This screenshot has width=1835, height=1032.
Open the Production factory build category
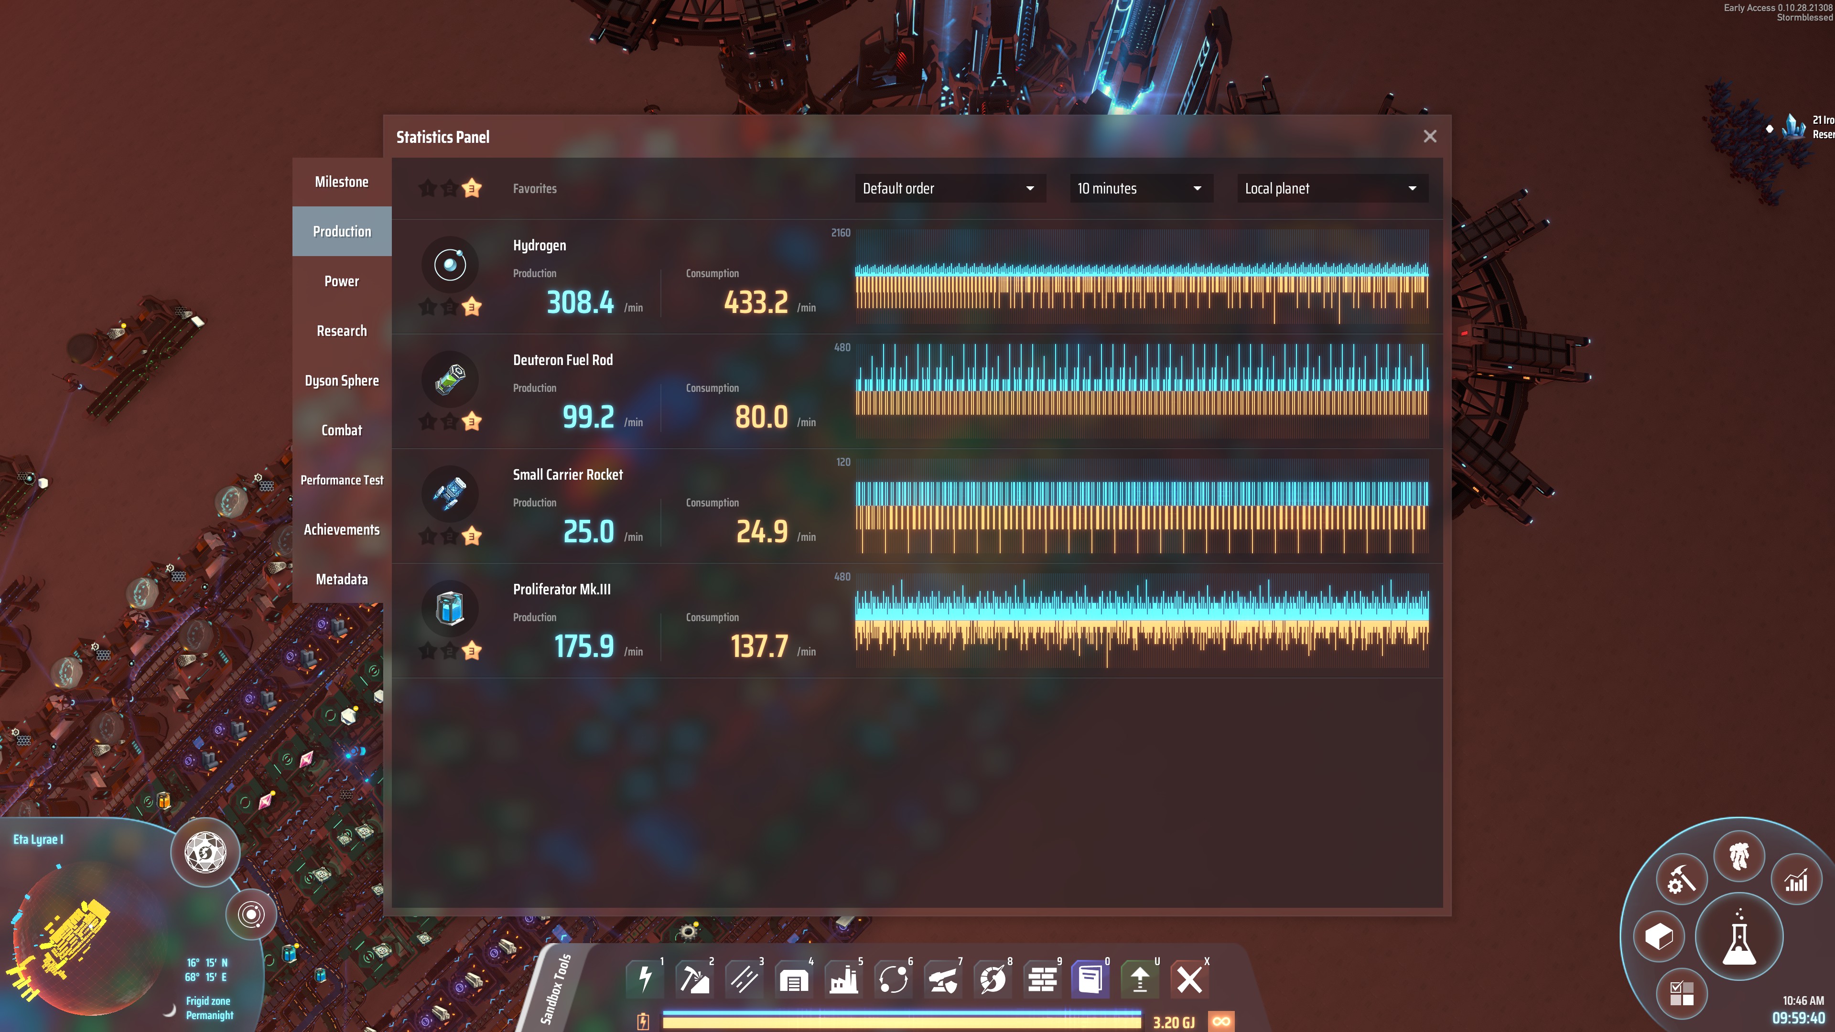843,979
